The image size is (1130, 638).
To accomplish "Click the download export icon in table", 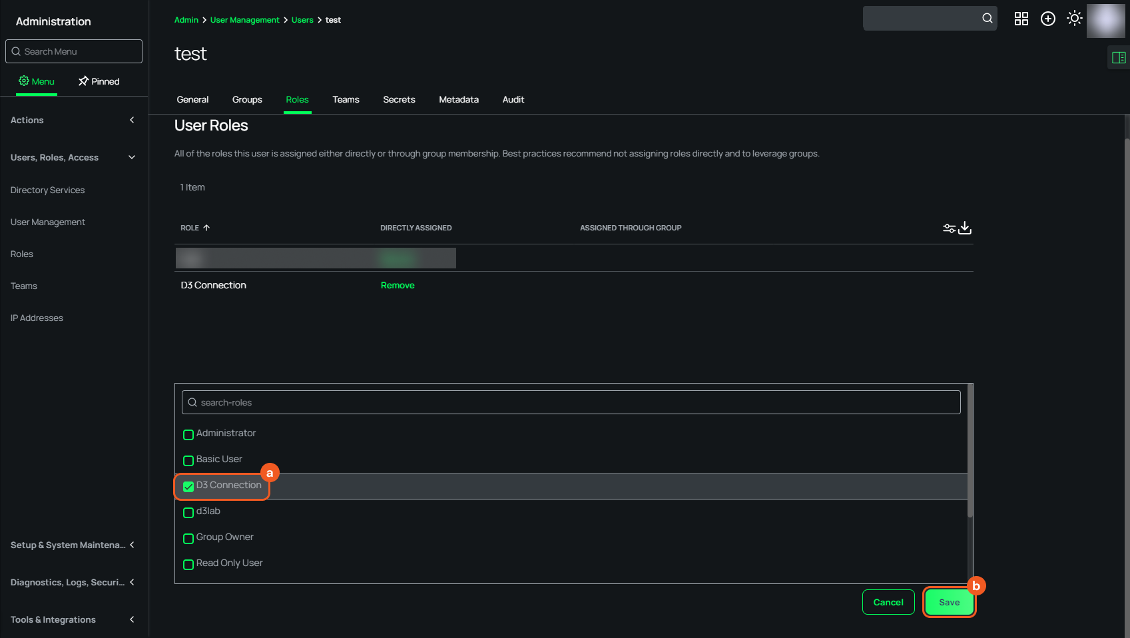I will [965, 228].
